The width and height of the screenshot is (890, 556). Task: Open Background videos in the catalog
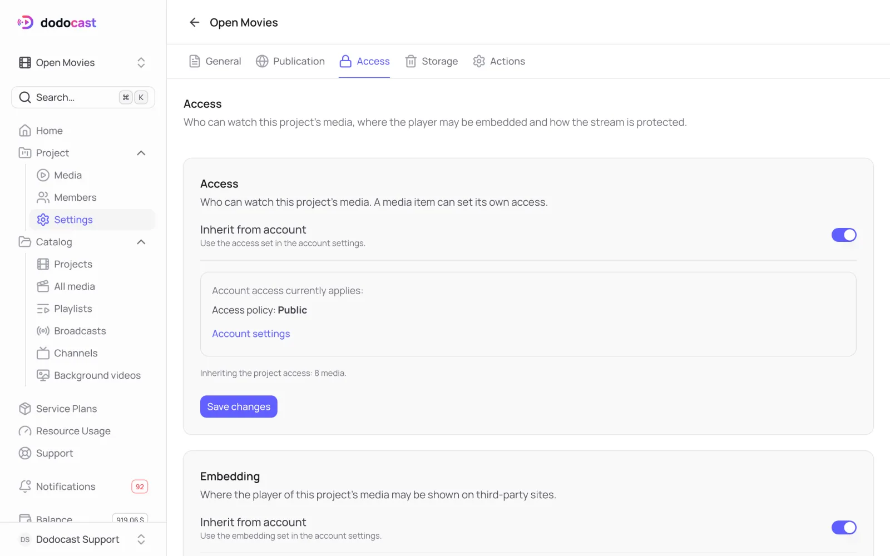pos(92,375)
